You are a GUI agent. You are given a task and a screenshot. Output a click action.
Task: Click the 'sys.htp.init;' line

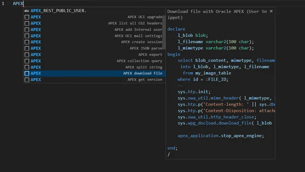coord(194,92)
